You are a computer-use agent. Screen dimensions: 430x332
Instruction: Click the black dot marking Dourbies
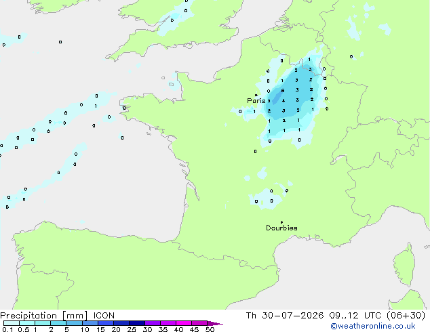pyautogui.click(x=281, y=222)
